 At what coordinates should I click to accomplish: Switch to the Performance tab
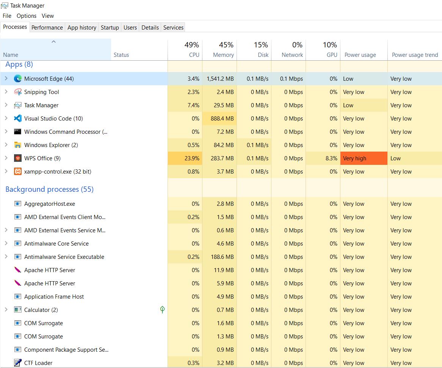[x=47, y=28]
